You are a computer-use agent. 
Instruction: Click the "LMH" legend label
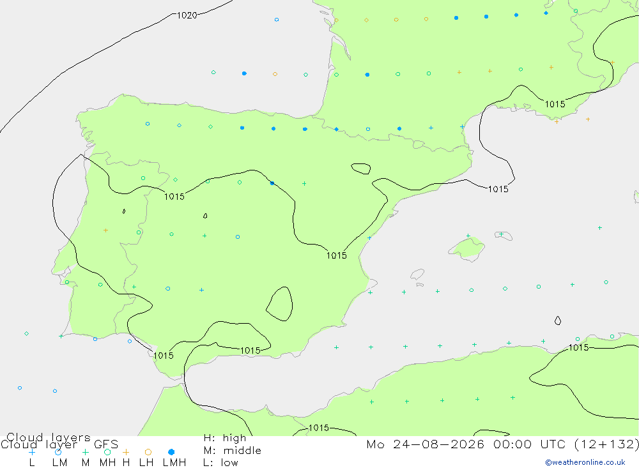tap(174, 463)
